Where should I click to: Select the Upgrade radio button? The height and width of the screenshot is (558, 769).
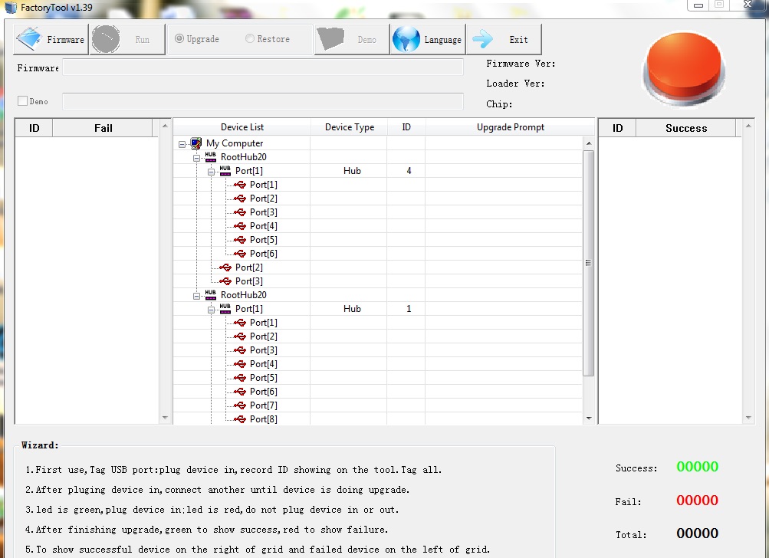pyautogui.click(x=179, y=39)
